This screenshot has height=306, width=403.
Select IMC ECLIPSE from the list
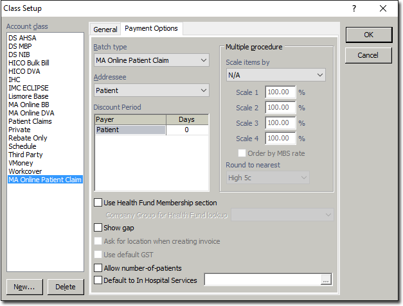click(x=28, y=88)
